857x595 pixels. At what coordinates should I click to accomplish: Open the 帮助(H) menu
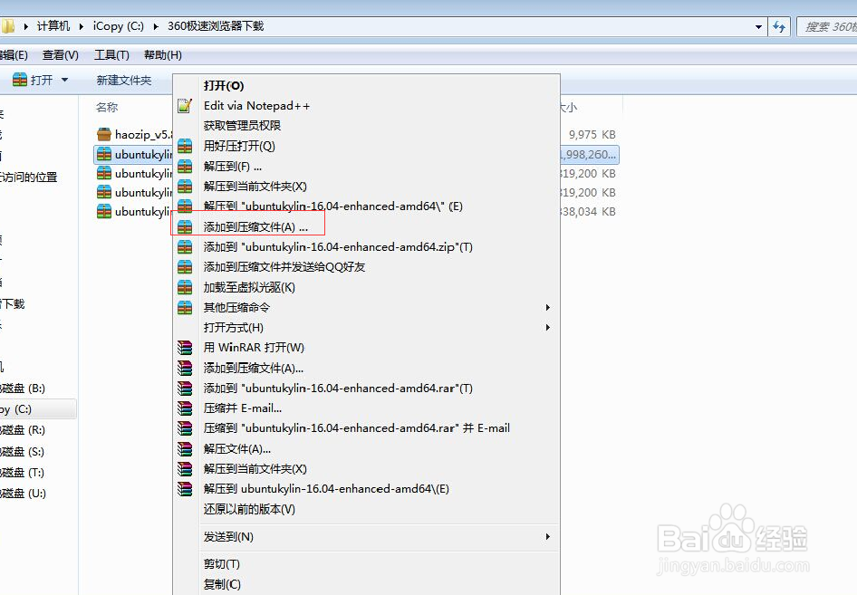click(163, 55)
